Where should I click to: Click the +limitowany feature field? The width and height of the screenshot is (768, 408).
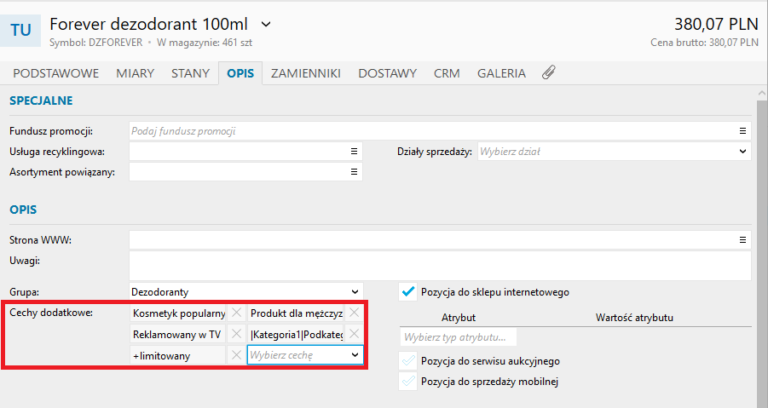[x=178, y=356]
